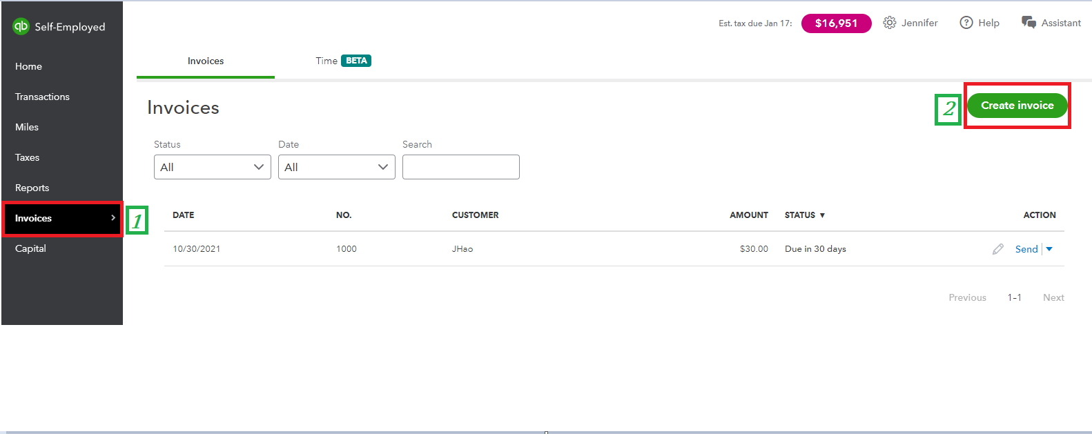
Task: Select Invoices in the sidebar
Action: click(x=62, y=218)
